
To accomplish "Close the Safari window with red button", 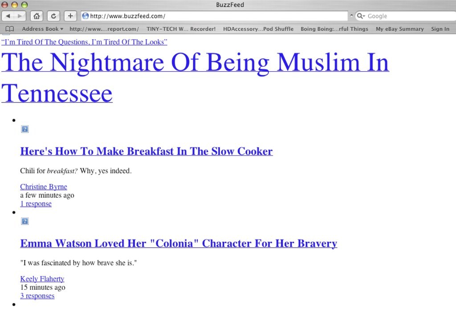I will point(5,5).
